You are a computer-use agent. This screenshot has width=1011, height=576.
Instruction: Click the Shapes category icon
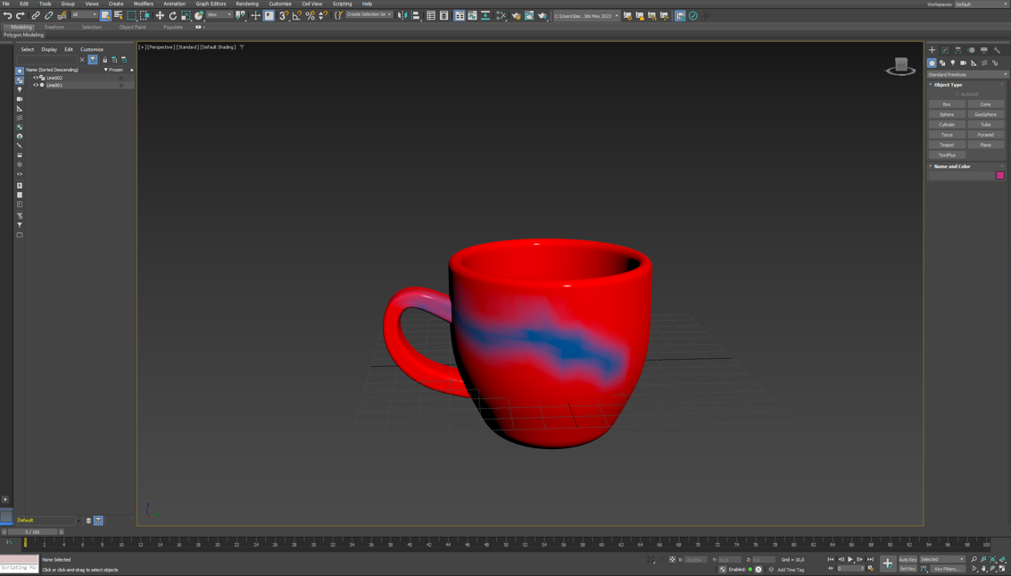pyautogui.click(x=943, y=63)
